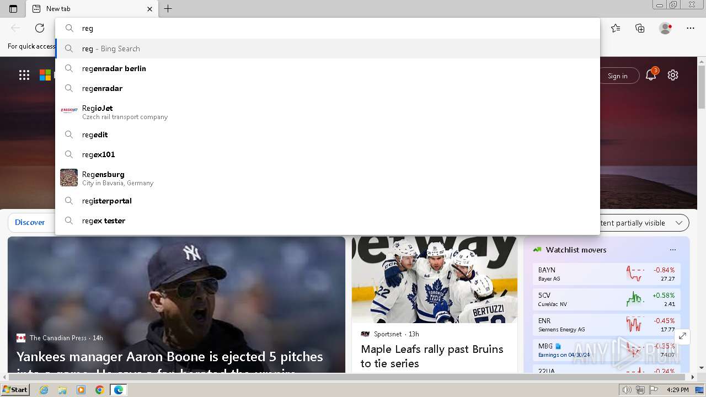Open page settings gear icon
Image resolution: width=706 pixels, height=397 pixels.
[x=673, y=76]
